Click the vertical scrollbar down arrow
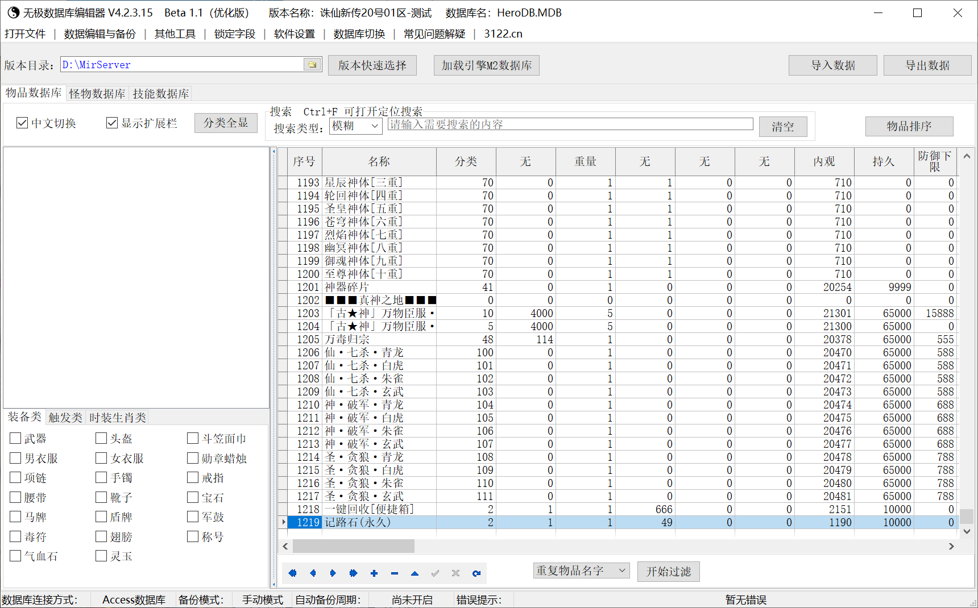The image size is (978, 608). [967, 531]
